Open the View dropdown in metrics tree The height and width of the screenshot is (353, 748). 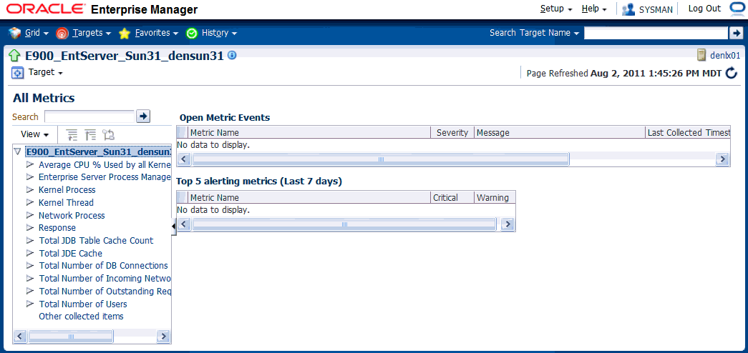tap(35, 134)
